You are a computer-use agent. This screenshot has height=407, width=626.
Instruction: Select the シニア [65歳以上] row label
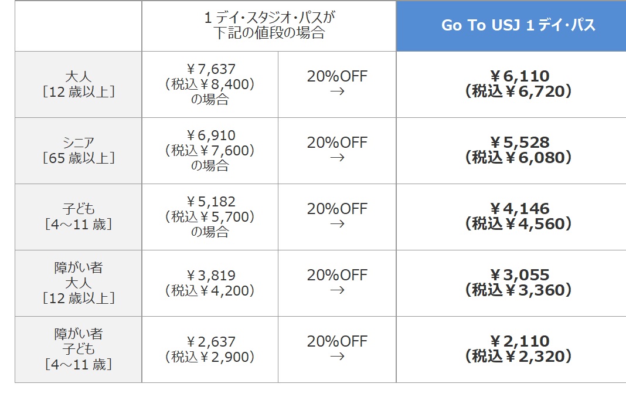pos(79,150)
